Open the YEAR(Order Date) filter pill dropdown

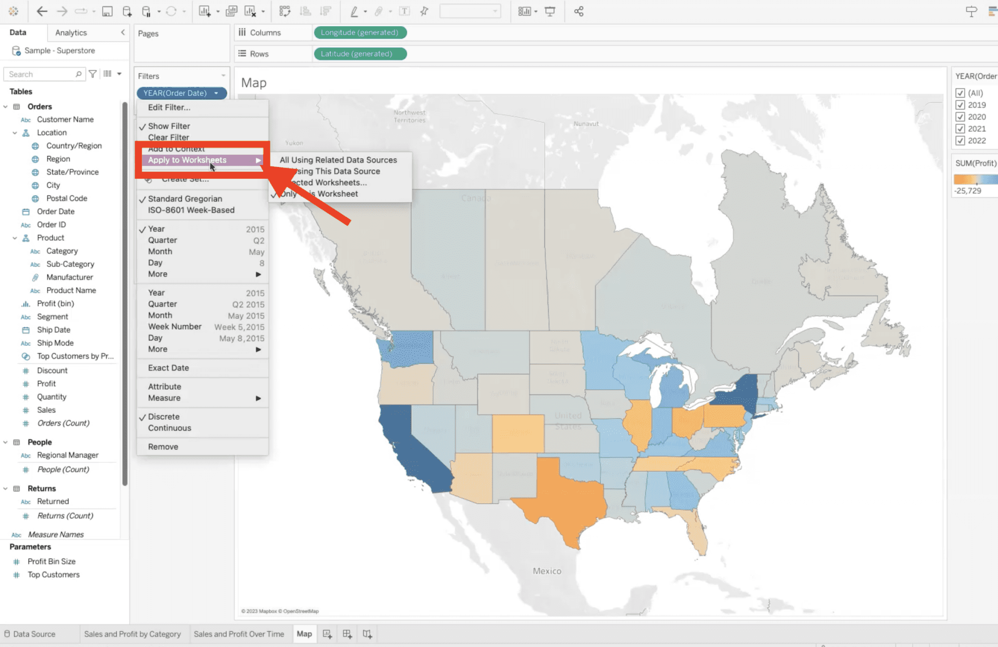coord(216,93)
